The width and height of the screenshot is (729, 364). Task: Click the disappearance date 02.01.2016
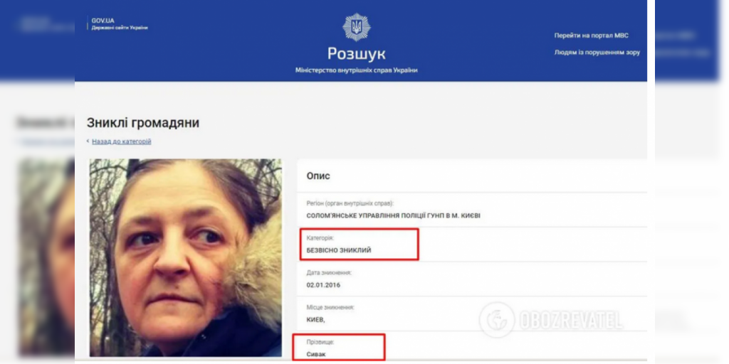(323, 285)
